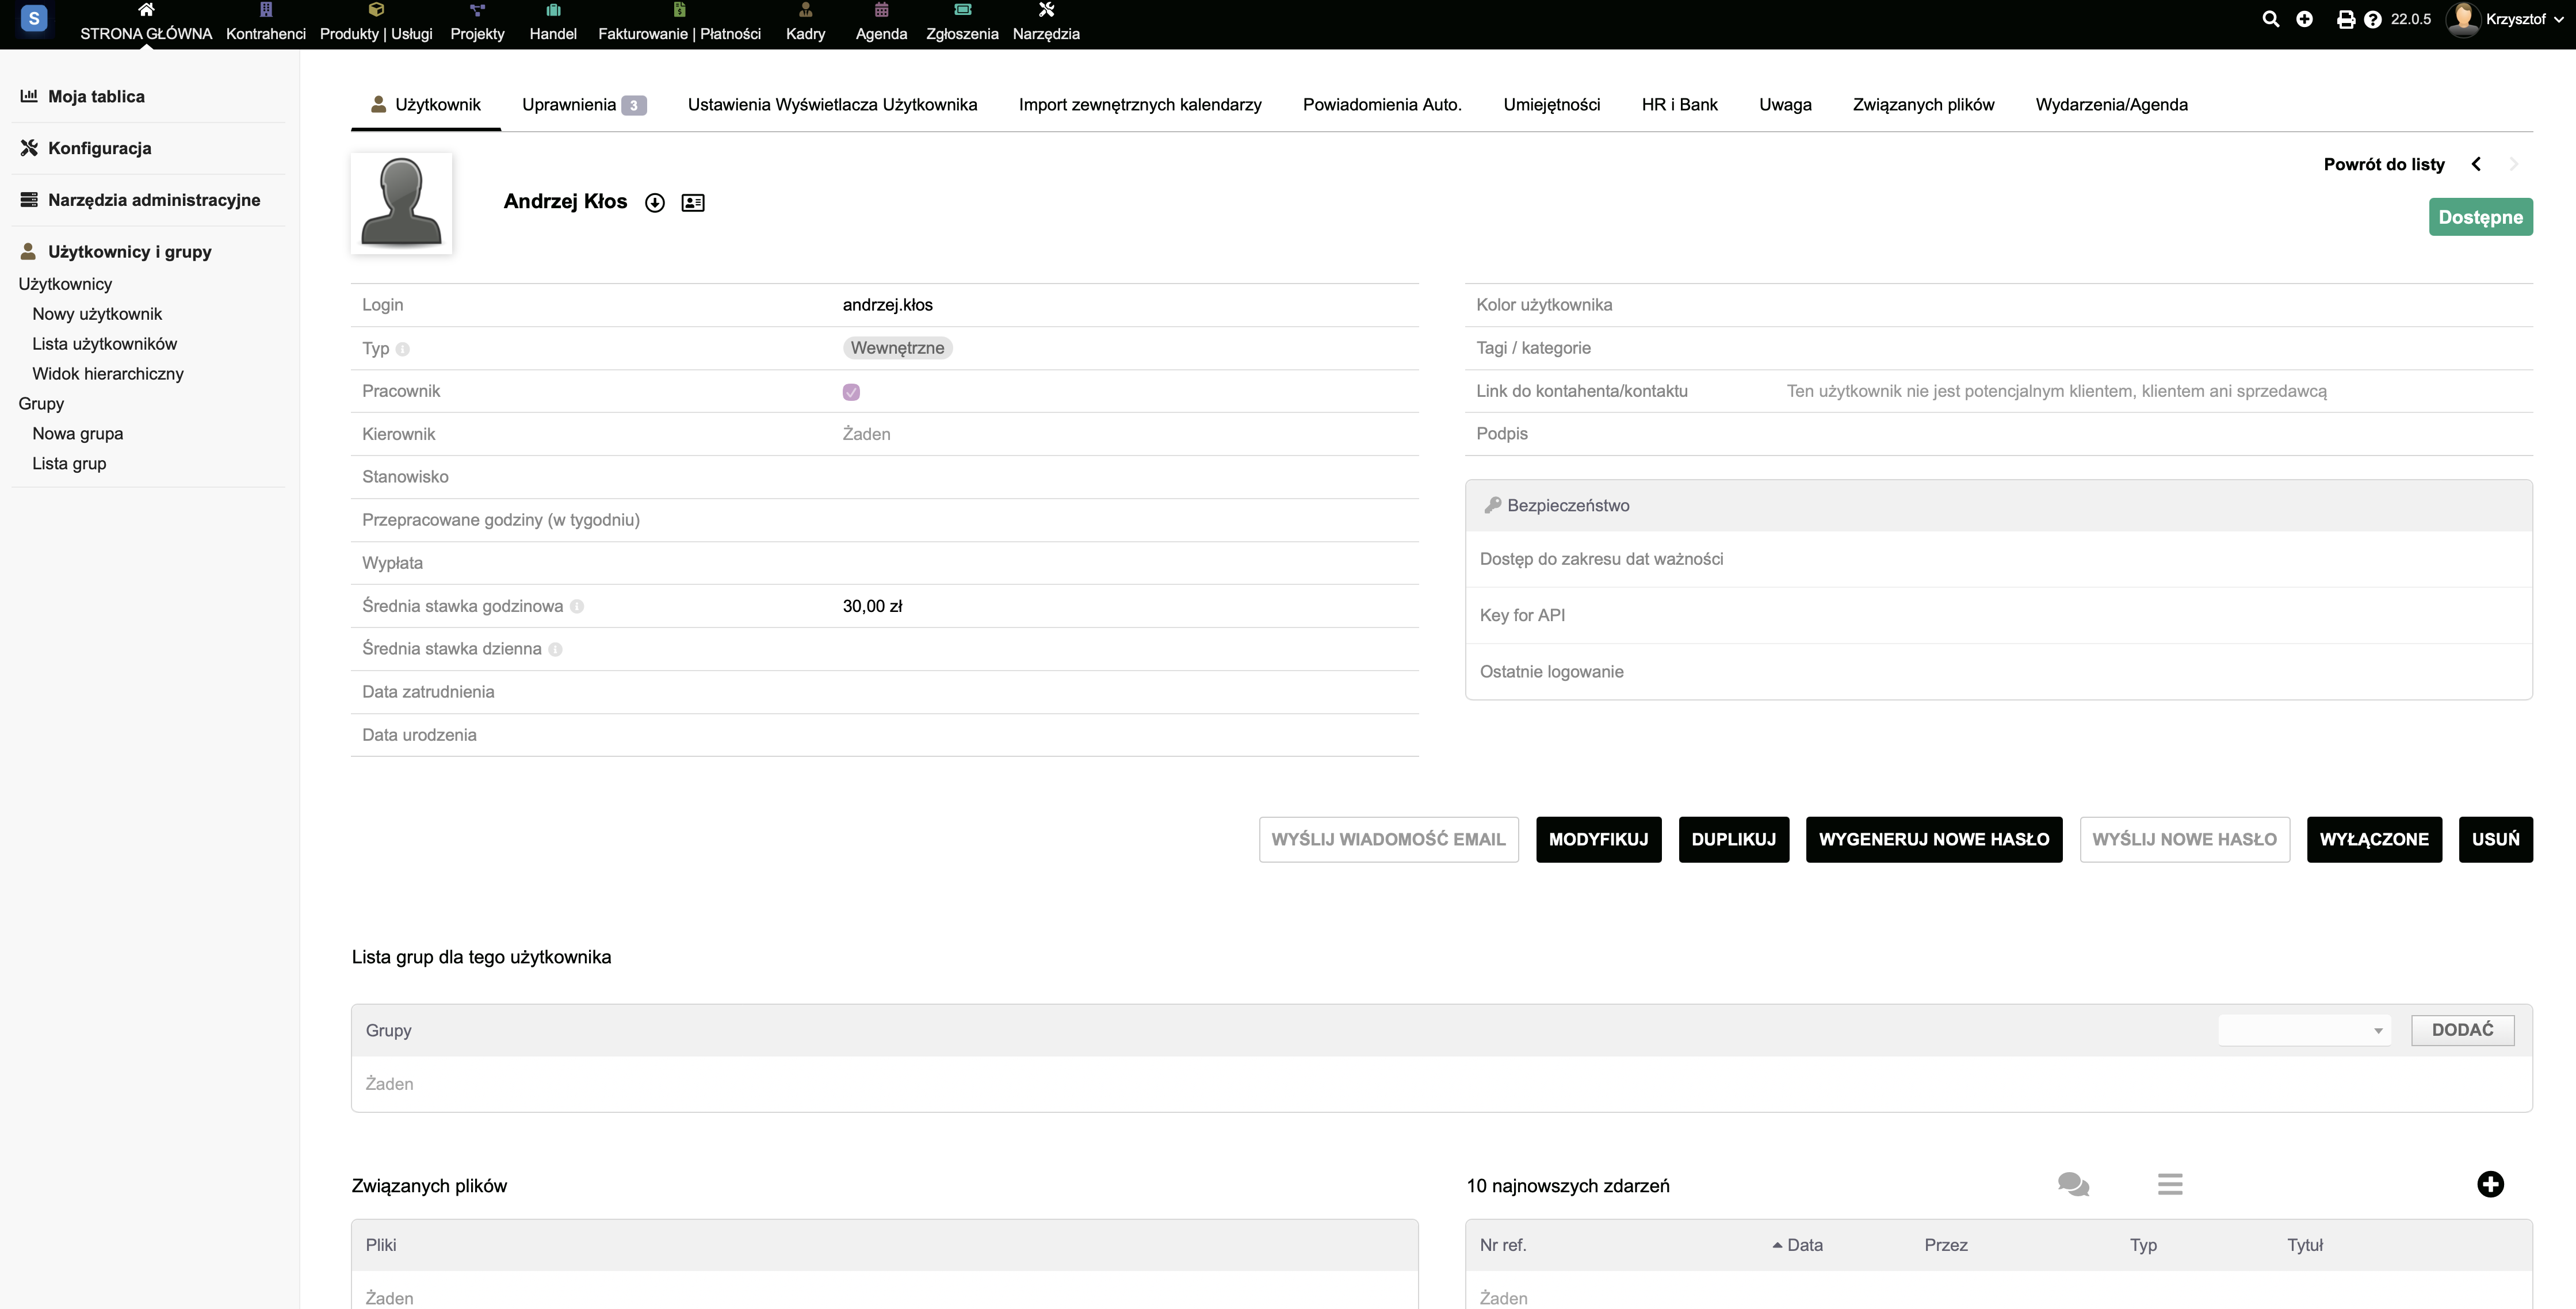The width and height of the screenshot is (2576, 1309).
Task: Download vCard icon next to Andrzej Kłos
Action: coord(655,203)
